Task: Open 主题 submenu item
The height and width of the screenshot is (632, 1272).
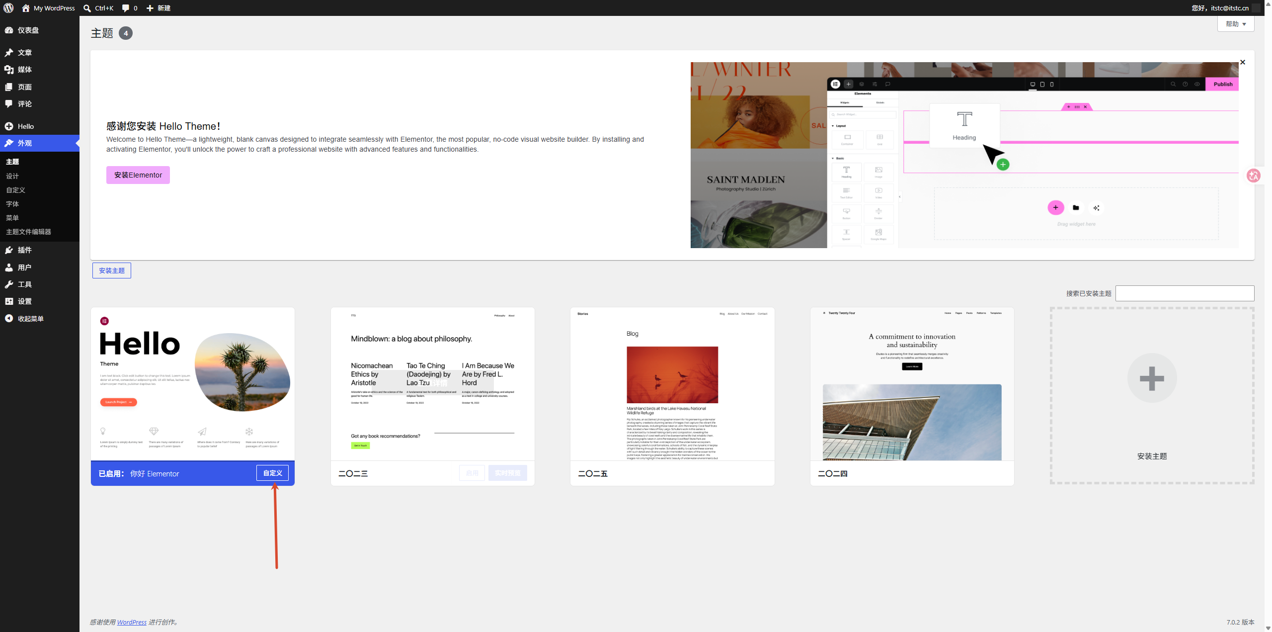Action: coord(12,162)
